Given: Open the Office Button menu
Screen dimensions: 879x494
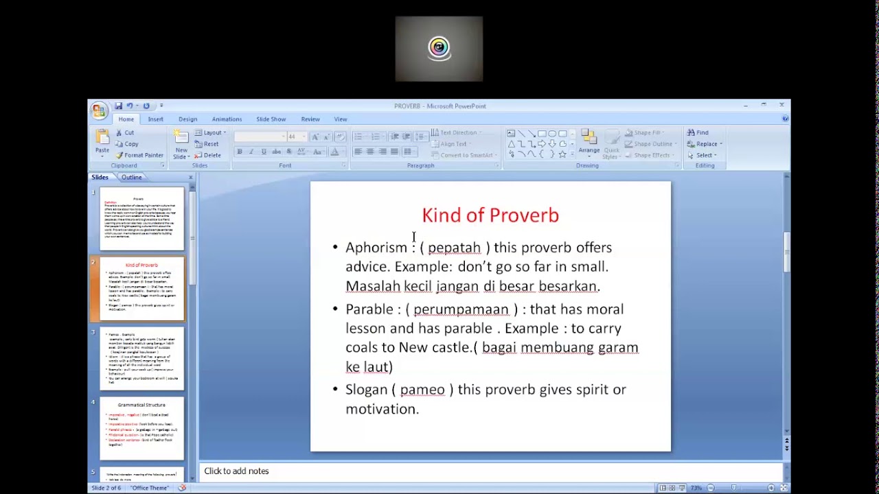Looking at the screenshot, I should [x=99, y=110].
